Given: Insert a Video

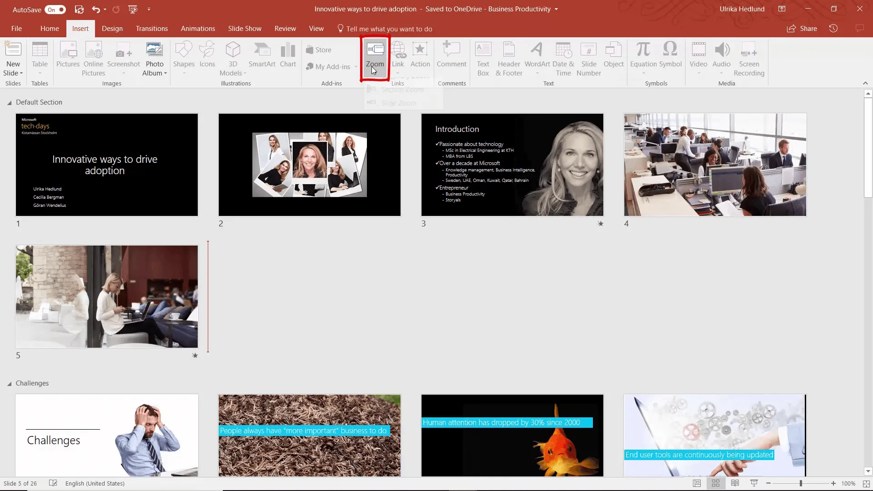Looking at the screenshot, I should [698, 58].
